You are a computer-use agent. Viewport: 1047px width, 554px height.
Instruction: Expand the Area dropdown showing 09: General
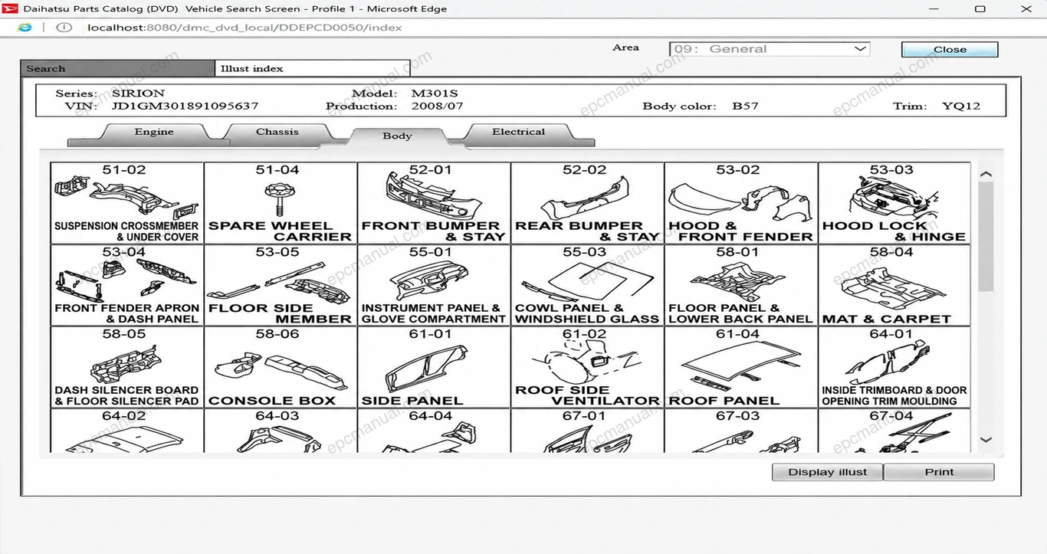770,49
